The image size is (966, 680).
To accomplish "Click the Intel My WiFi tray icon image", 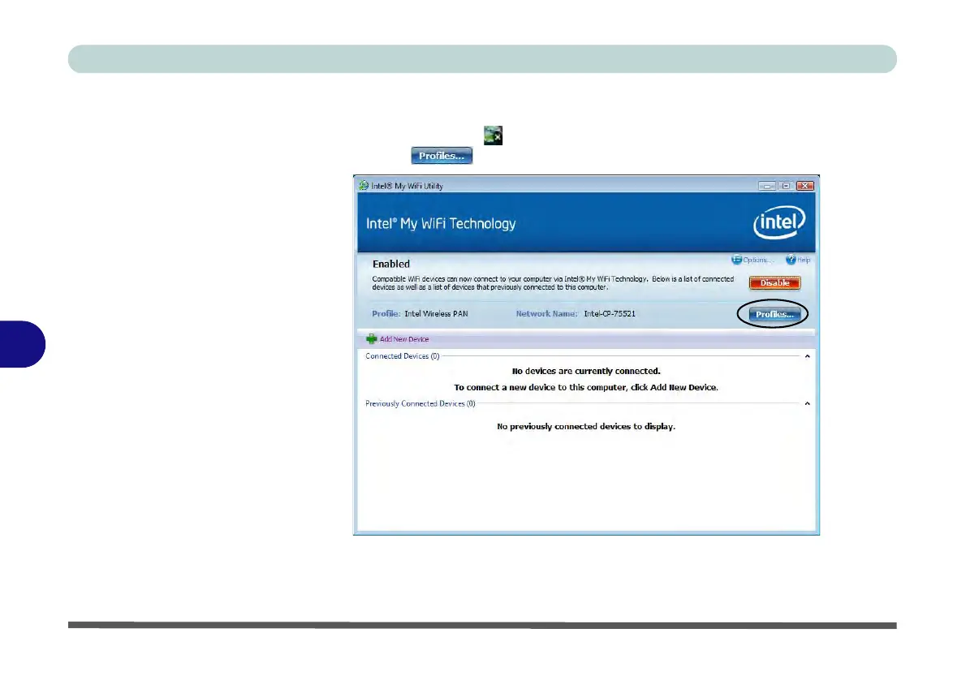I will point(493,136).
